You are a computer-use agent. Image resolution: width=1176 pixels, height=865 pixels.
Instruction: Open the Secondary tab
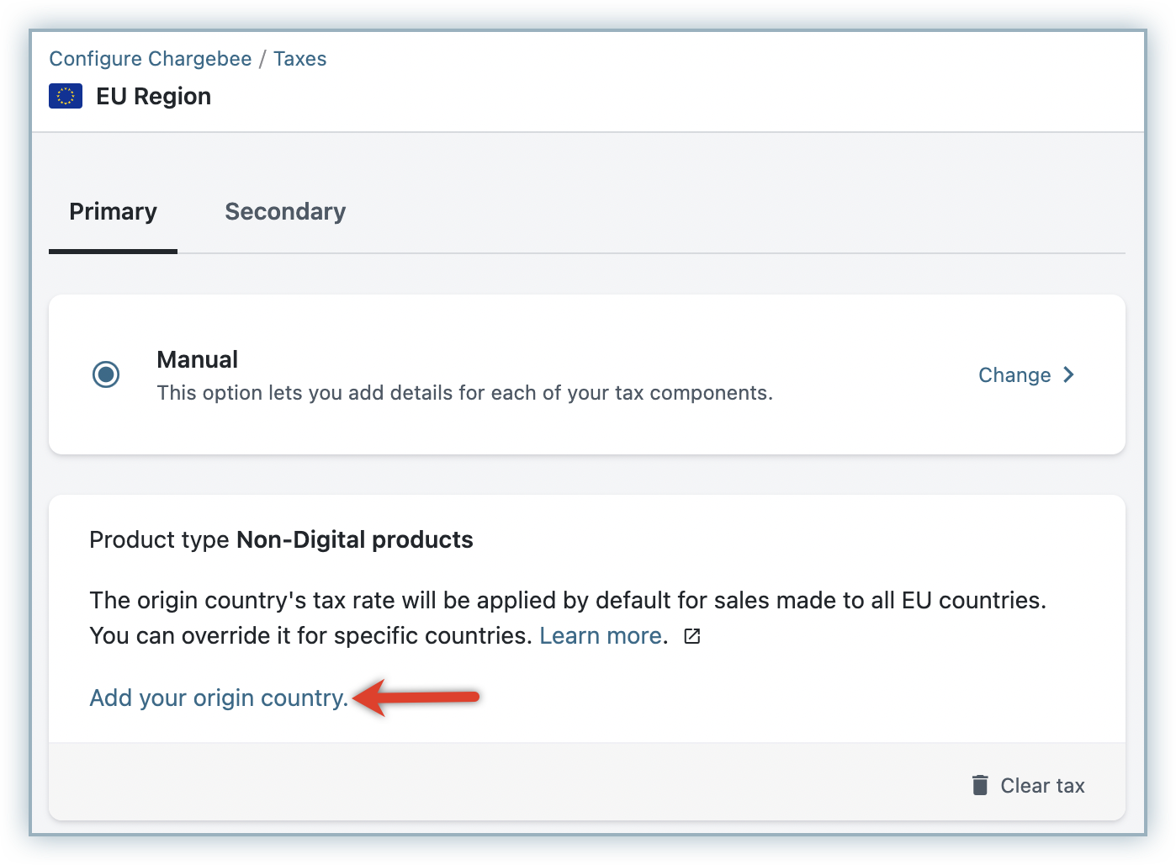click(285, 212)
